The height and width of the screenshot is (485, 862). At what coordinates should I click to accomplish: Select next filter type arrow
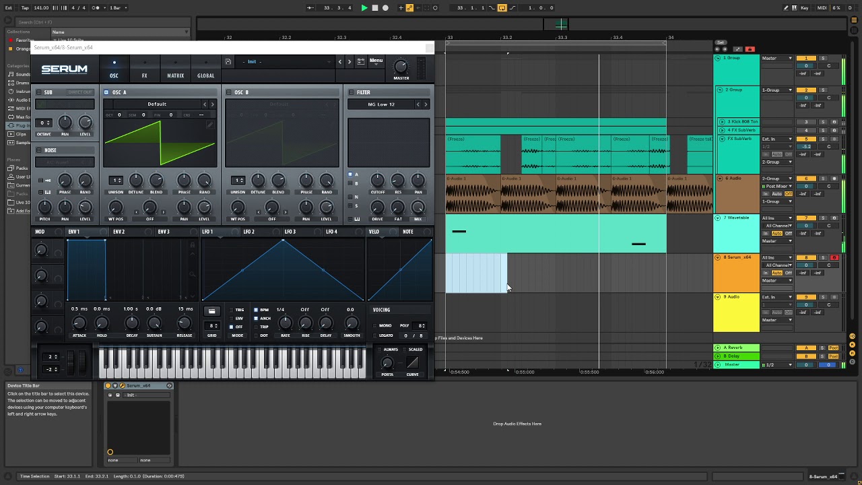point(425,104)
